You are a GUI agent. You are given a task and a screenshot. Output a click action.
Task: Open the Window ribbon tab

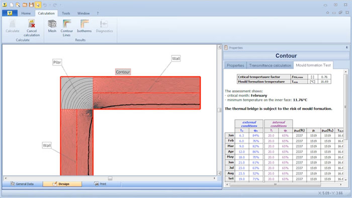click(83, 14)
